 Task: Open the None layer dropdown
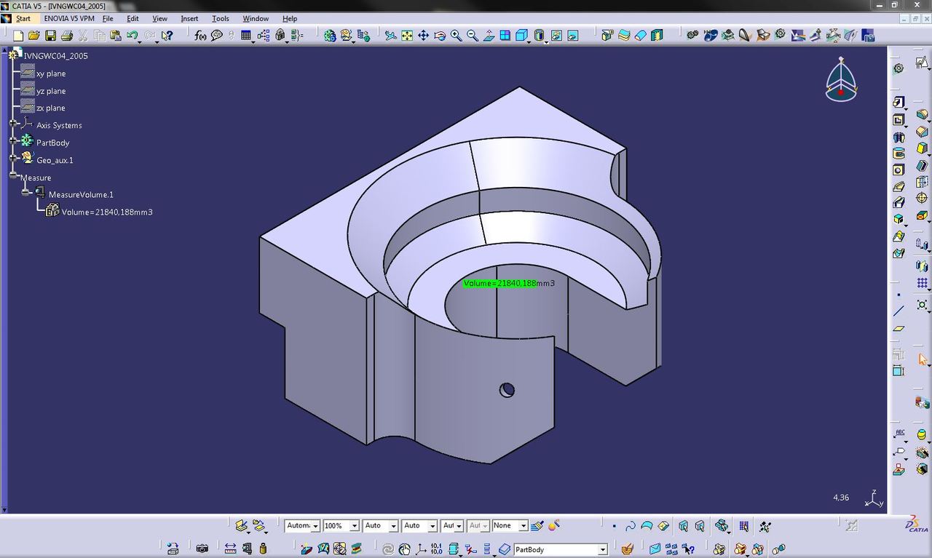523,526
